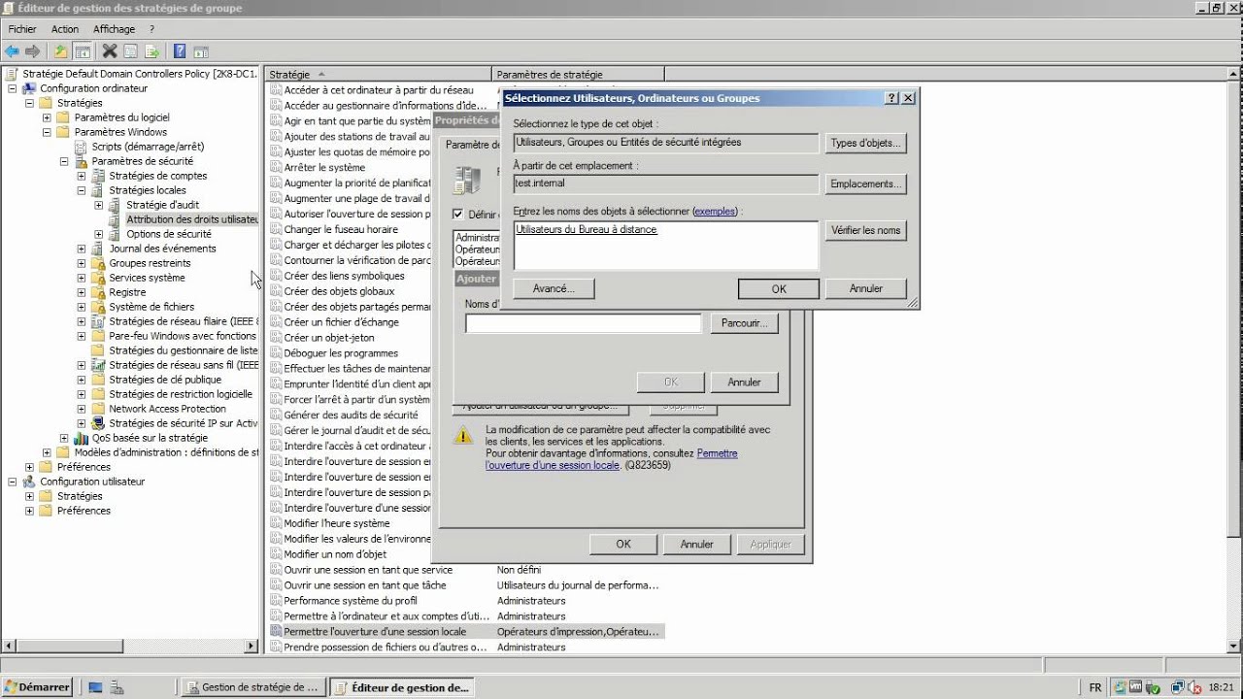Click the Emplacements button
Screen dimensions: 1243x699
(866, 183)
